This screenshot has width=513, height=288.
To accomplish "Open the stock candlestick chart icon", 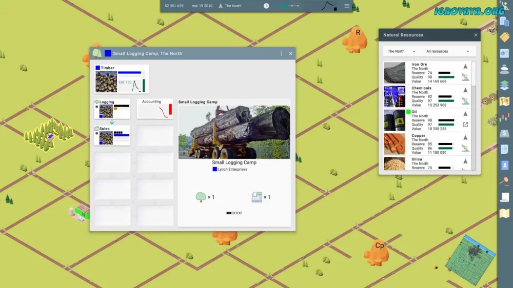I will pyautogui.click(x=504, y=117).
